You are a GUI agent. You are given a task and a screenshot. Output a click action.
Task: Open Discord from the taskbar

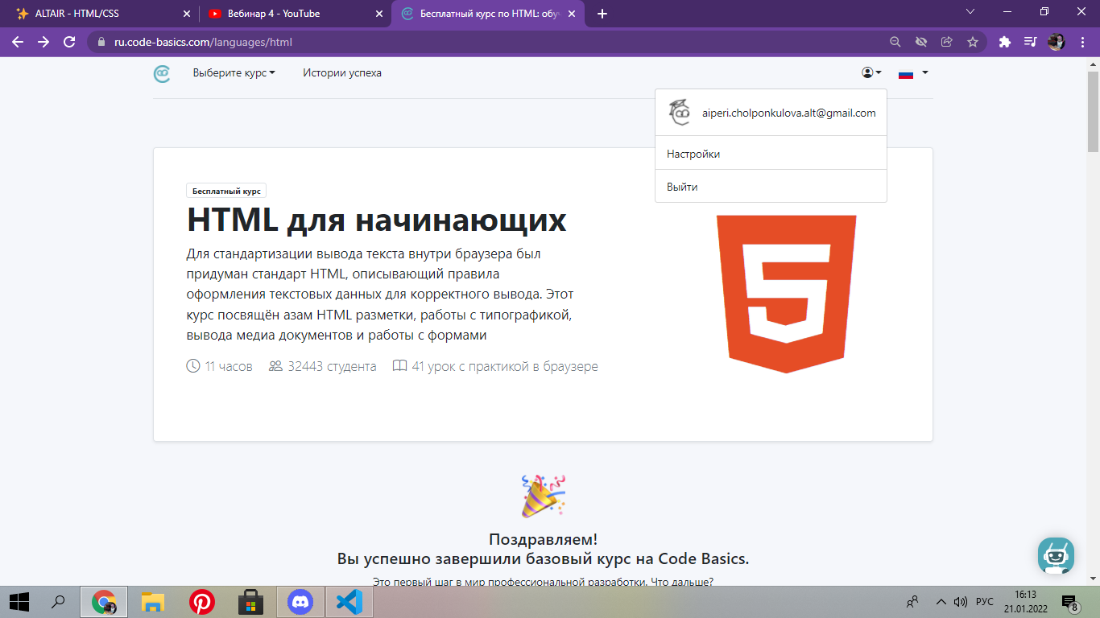click(x=300, y=601)
